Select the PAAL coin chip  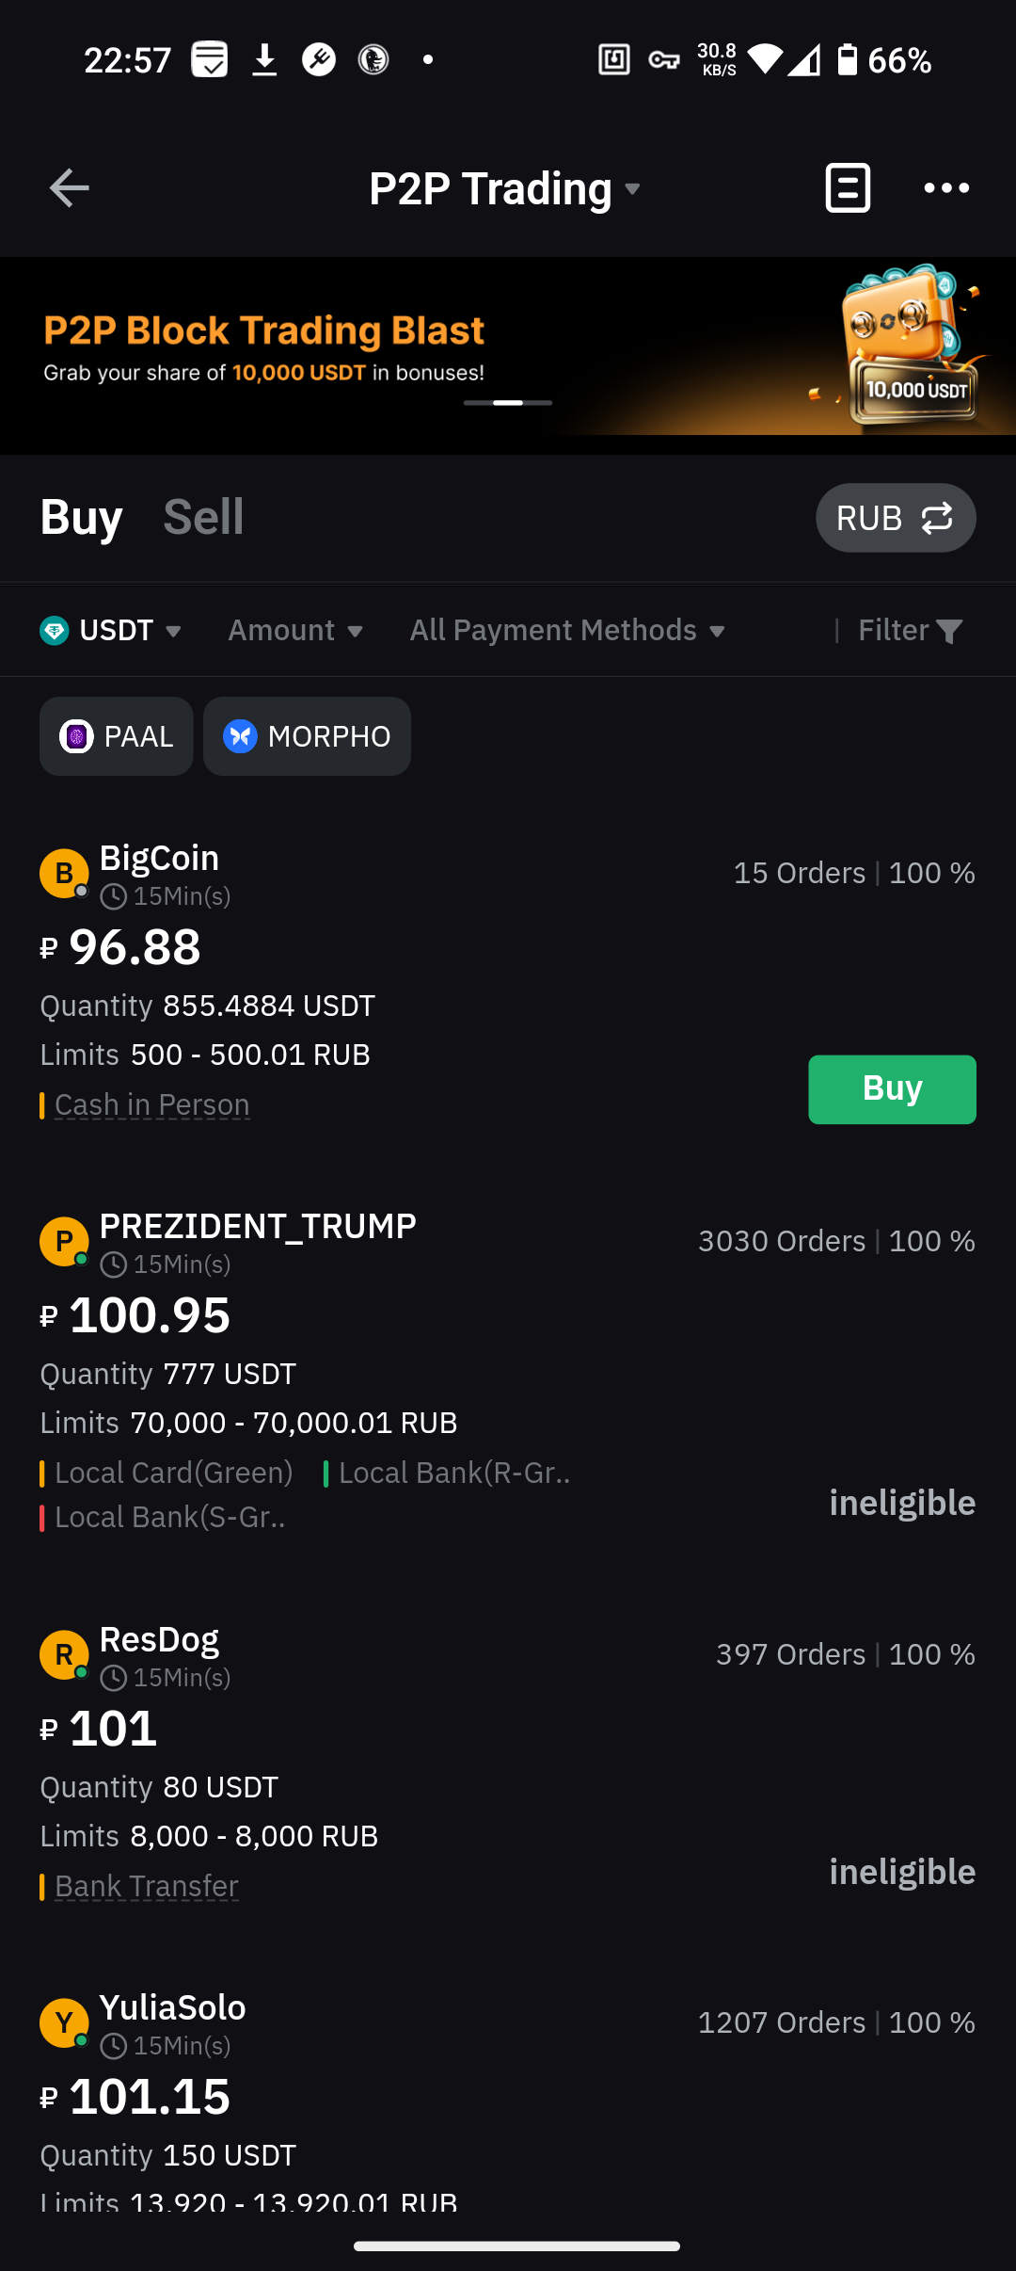[117, 736]
